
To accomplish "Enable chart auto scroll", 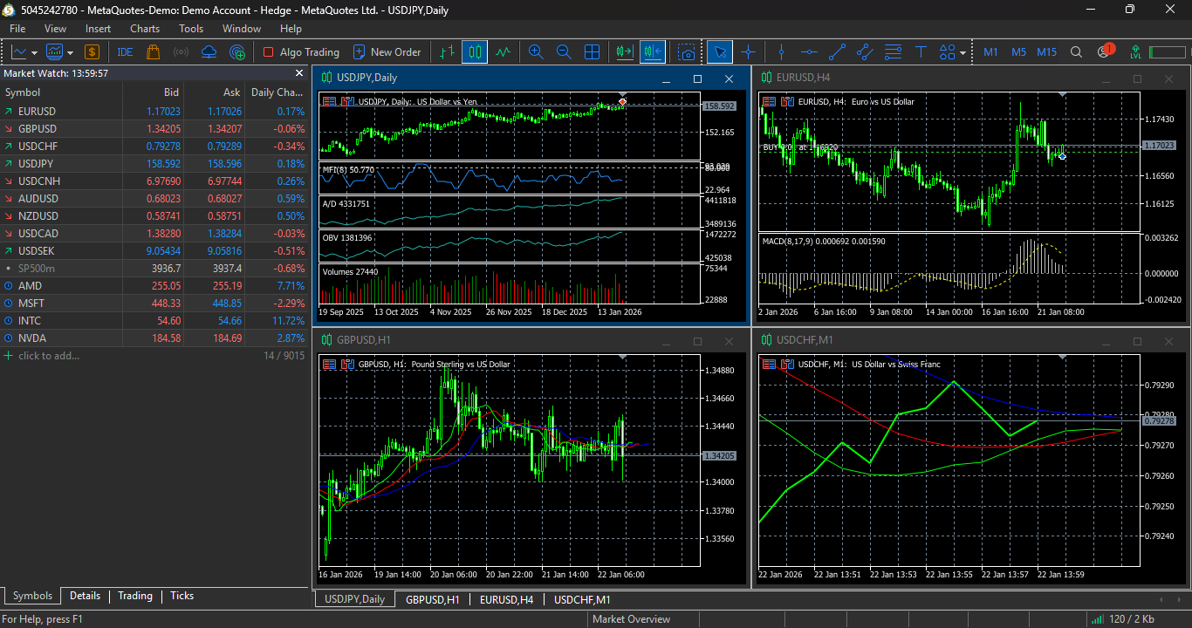I will coord(622,51).
